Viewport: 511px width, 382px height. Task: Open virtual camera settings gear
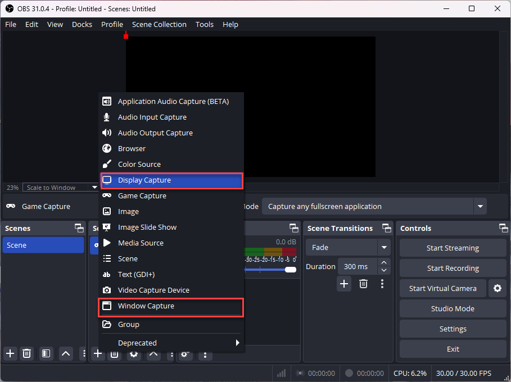coord(498,288)
